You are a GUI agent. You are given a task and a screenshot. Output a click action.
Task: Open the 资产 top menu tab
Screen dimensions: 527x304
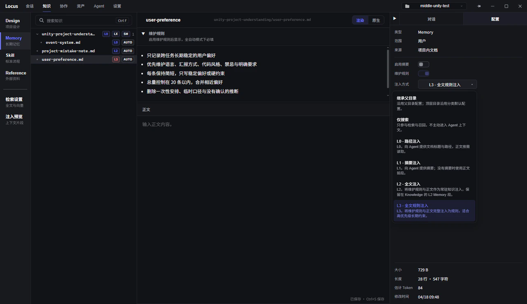(81, 6)
